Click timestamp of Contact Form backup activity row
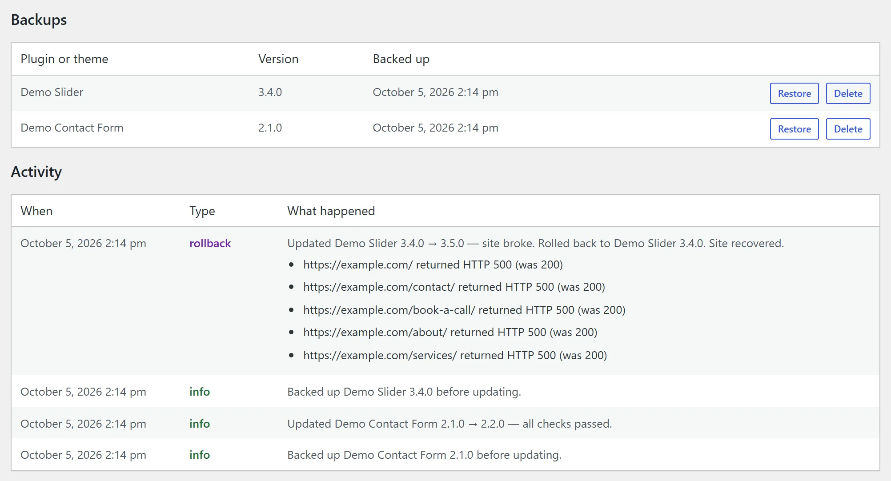The width and height of the screenshot is (891, 481). (x=84, y=455)
